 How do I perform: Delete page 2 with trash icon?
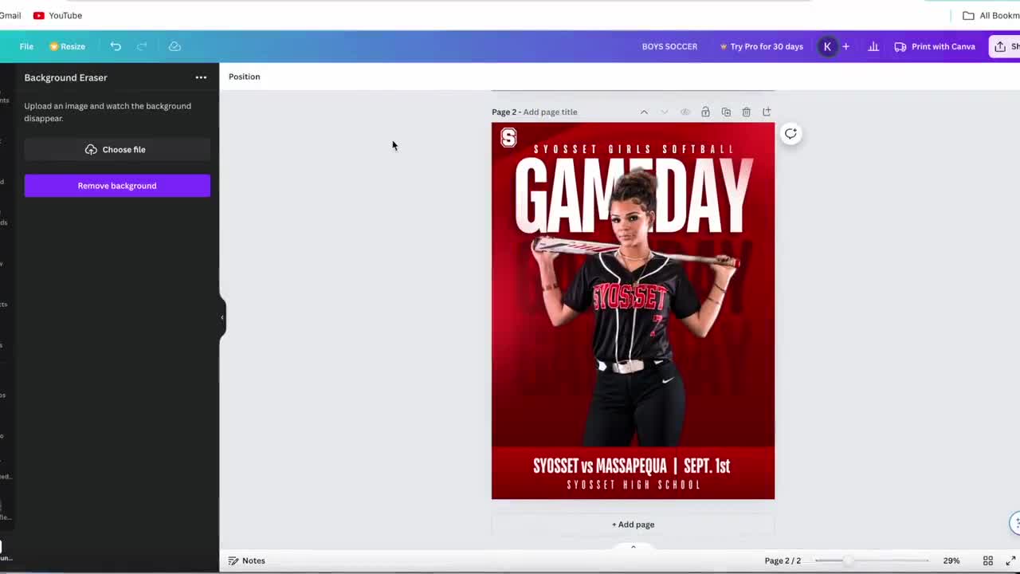click(747, 112)
